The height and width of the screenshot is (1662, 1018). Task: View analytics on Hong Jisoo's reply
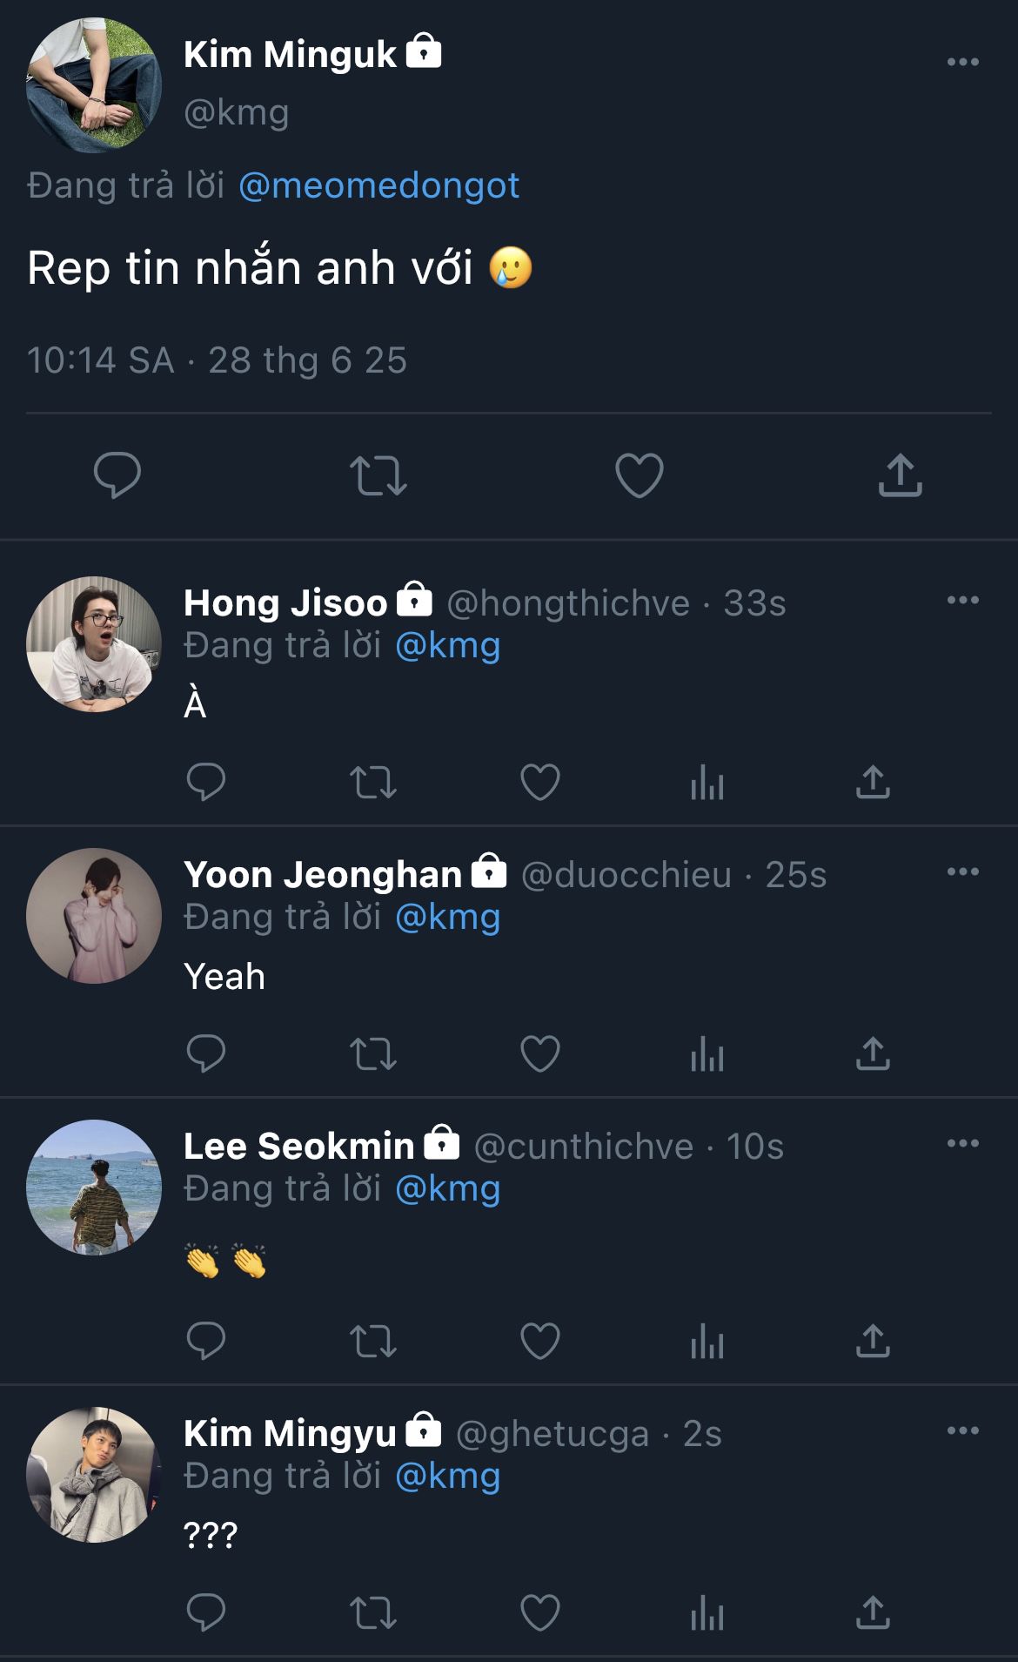707,782
